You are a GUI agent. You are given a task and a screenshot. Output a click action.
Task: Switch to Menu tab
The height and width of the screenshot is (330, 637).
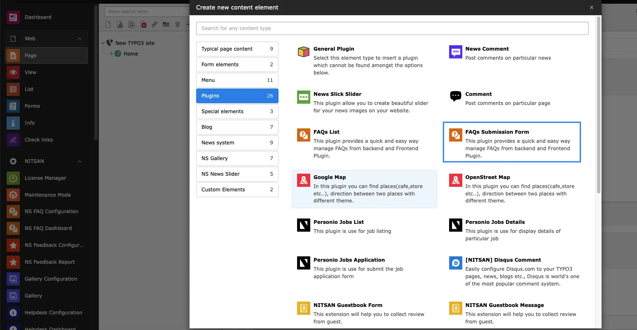pyautogui.click(x=237, y=80)
